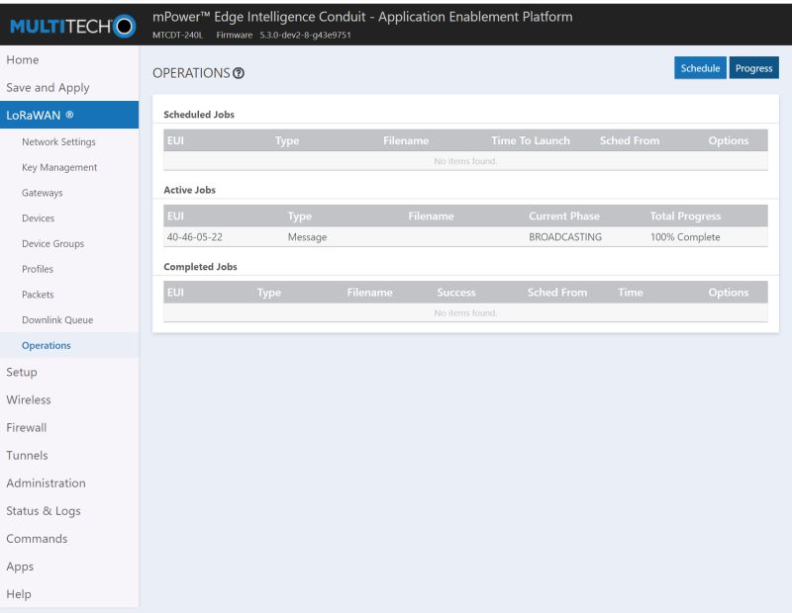Image resolution: width=792 pixels, height=613 pixels.
Task: Open the Operations help question-mark icon
Action: pos(239,73)
